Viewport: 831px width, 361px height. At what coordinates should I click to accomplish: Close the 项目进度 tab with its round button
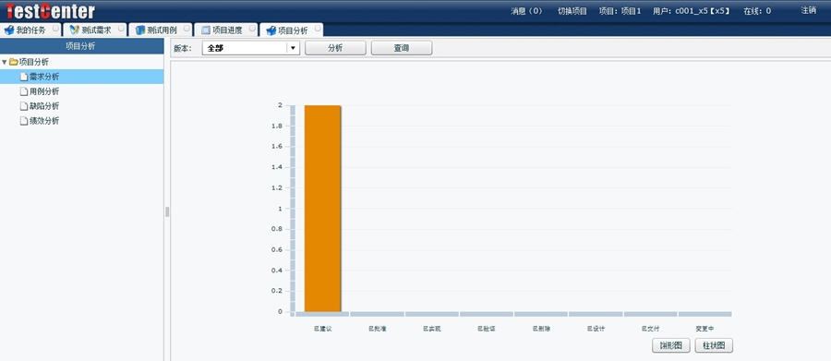click(x=252, y=28)
